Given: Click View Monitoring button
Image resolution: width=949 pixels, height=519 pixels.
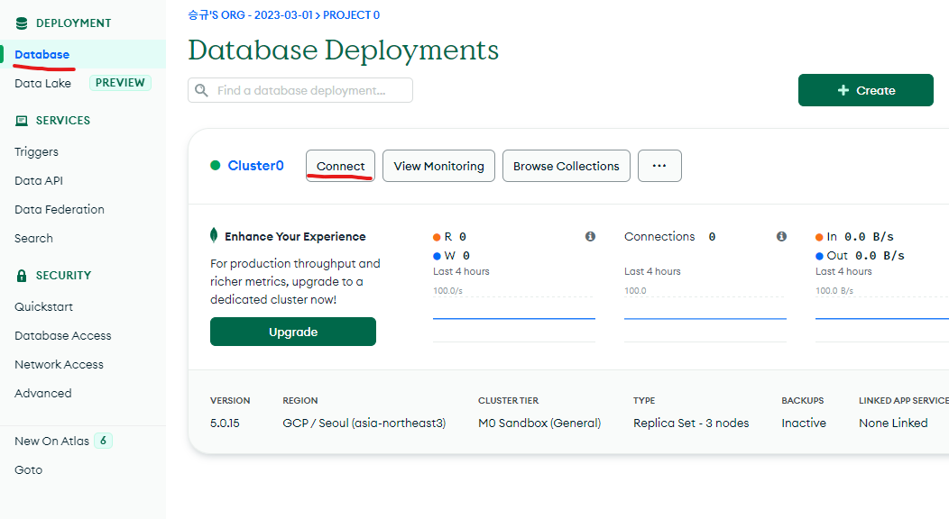Looking at the screenshot, I should [438, 166].
